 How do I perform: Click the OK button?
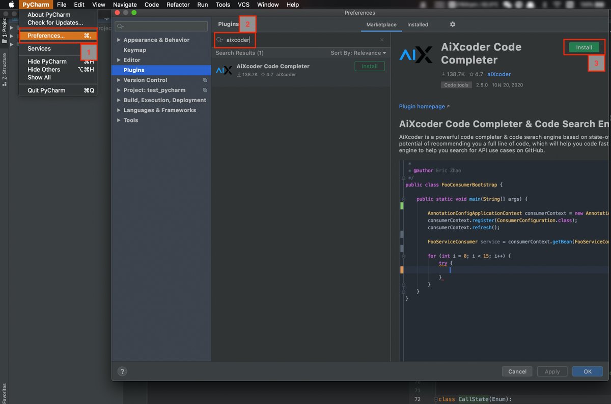pyautogui.click(x=587, y=371)
